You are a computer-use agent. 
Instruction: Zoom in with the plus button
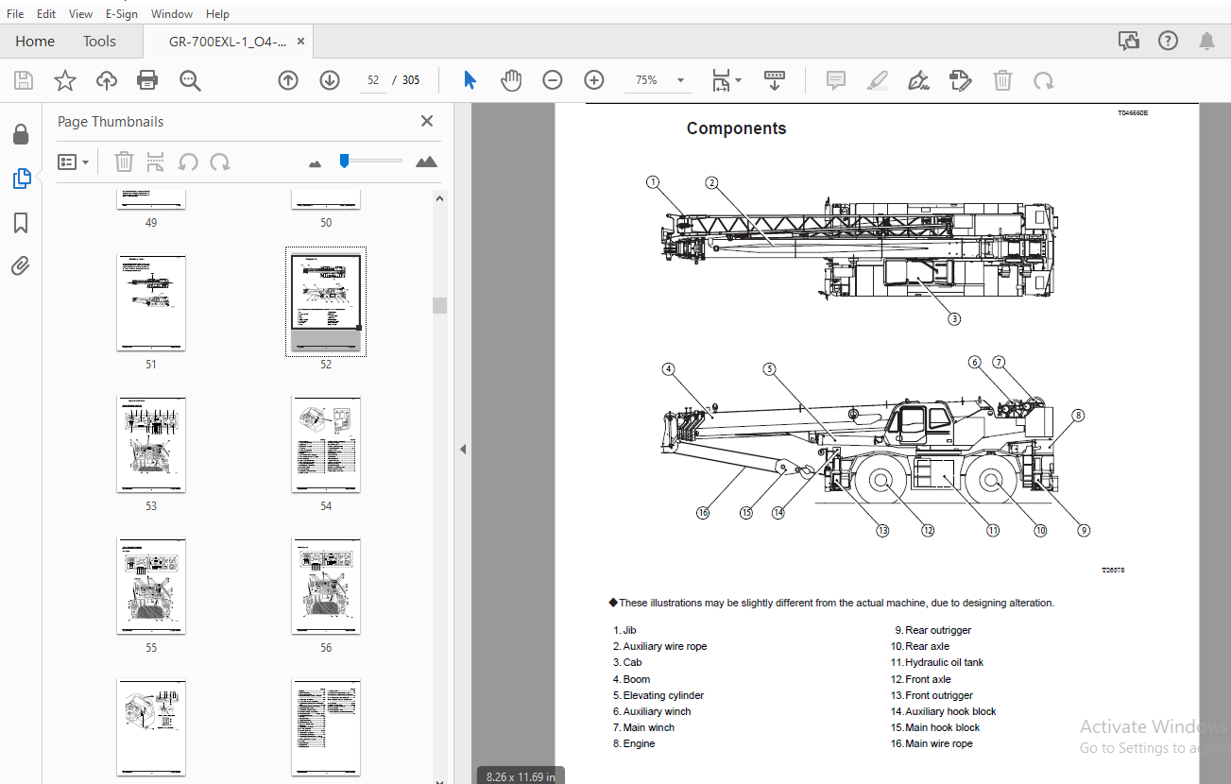[593, 80]
